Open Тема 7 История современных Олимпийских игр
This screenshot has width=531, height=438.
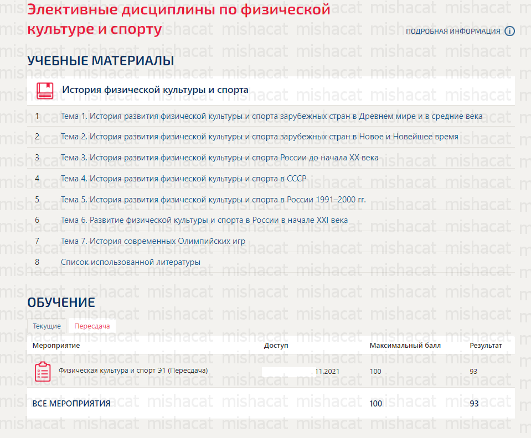tap(153, 241)
